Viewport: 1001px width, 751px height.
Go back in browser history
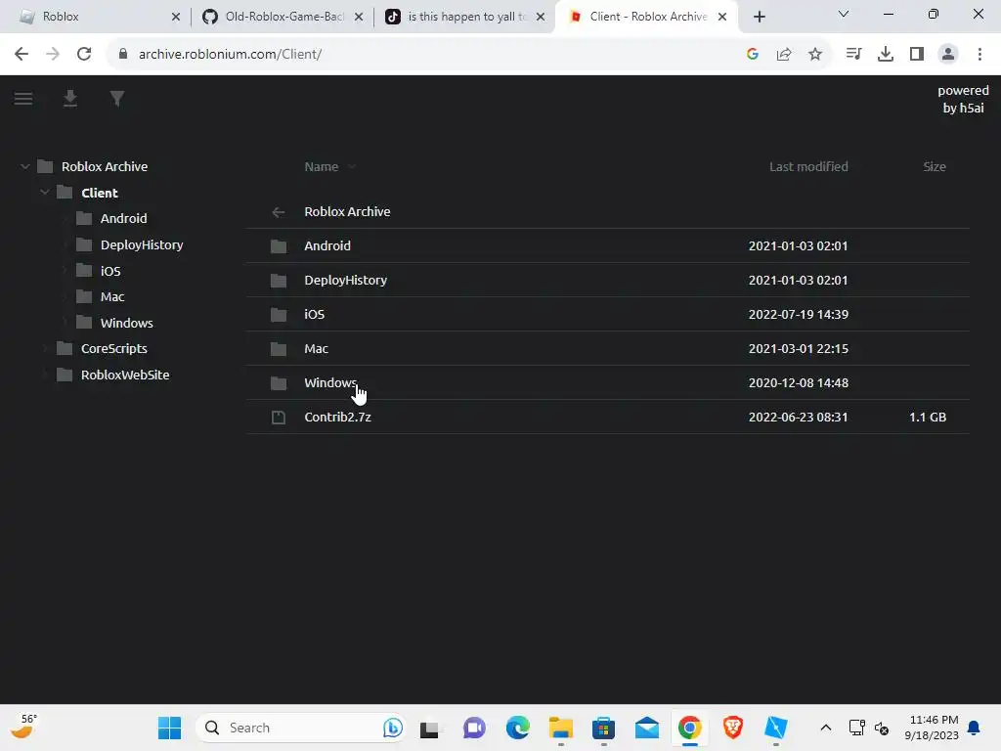click(x=22, y=55)
